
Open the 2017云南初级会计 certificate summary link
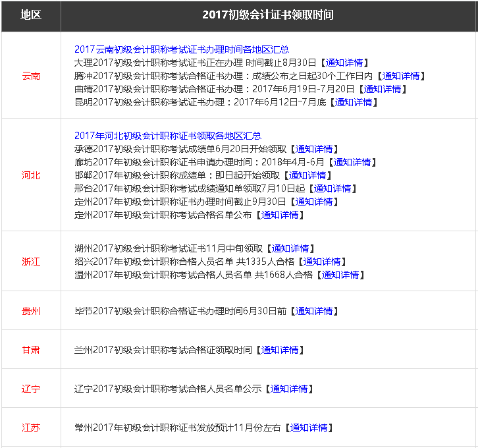tap(181, 49)
